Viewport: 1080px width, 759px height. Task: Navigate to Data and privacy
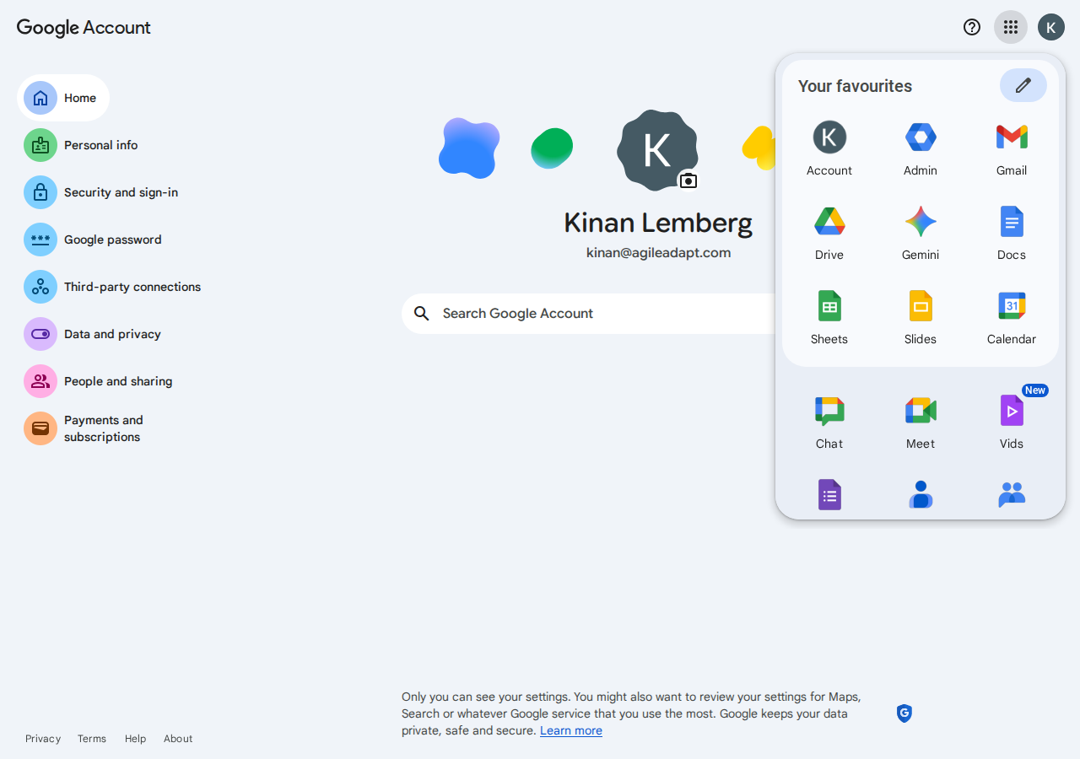pos(112,334)
